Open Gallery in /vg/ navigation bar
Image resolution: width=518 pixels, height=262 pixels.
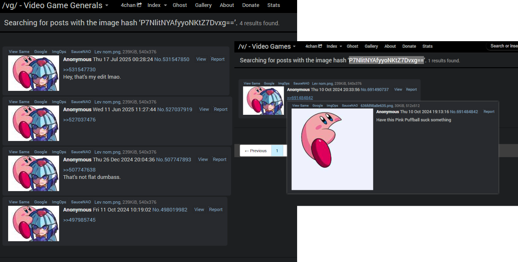(x=203, y=5)
